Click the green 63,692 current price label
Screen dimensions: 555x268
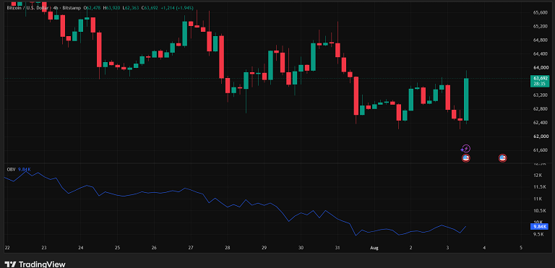[x=540, y=78]
